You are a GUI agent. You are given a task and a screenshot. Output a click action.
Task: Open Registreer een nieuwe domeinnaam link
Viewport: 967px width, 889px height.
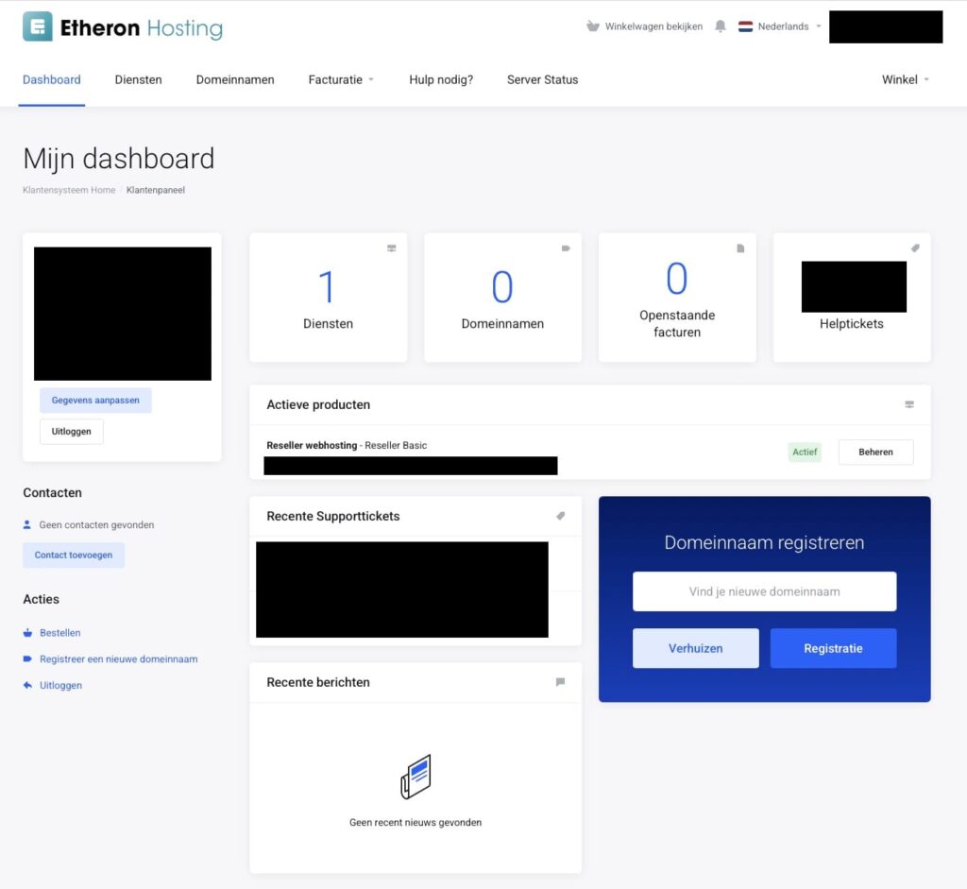(x=118, y=658)
